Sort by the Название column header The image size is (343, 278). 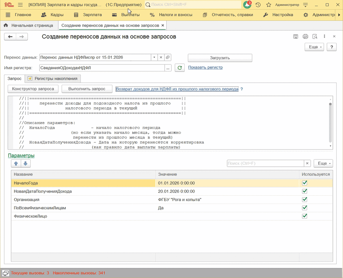83,174
